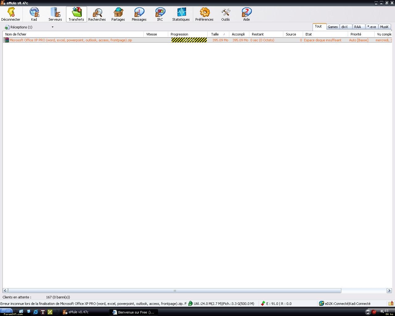
Task: Open the Aide help icon
Action: coord(246,14)
